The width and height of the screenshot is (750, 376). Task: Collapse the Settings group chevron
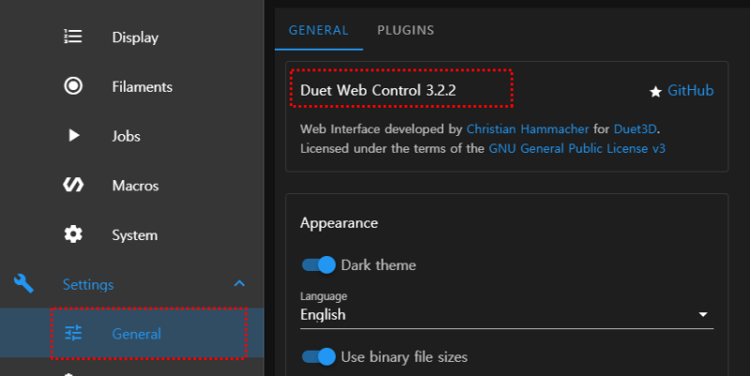coord(239,283)
